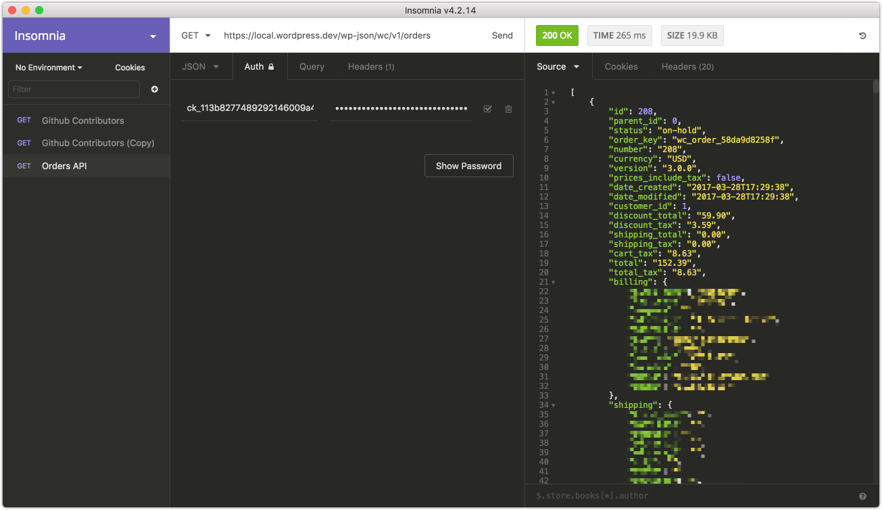Open the response Headers (20) tab

pos(687,67)
